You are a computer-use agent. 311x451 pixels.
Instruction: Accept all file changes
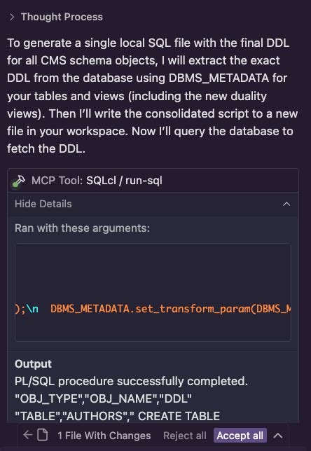tap(240, 436)
